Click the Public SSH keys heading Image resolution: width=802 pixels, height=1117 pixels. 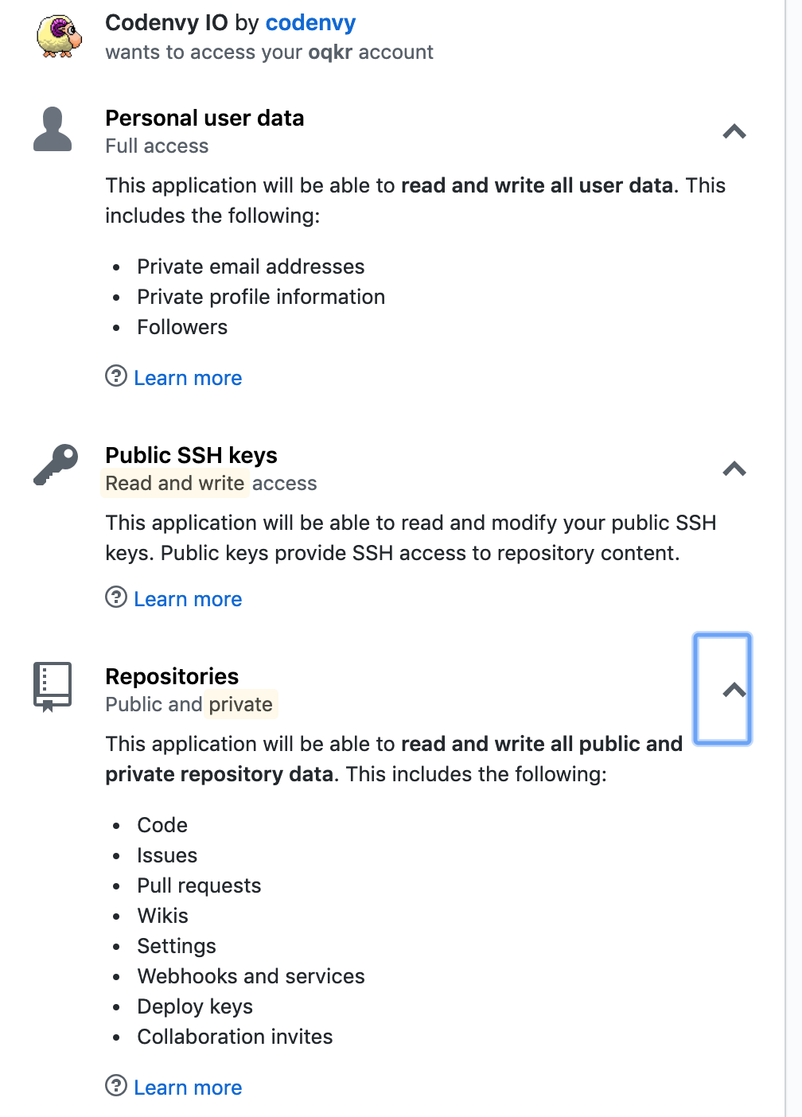(x=191, y=455)
